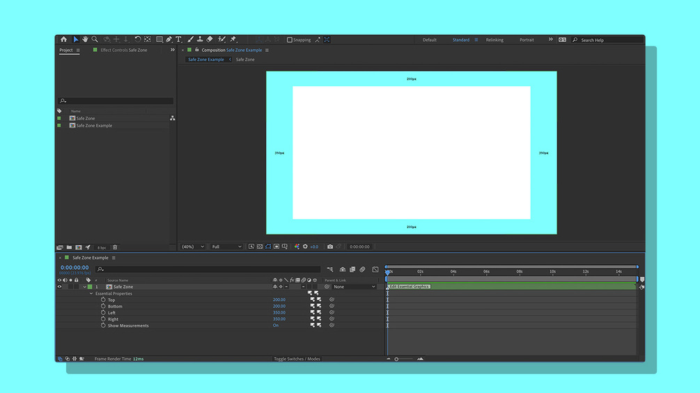Switch to the Standard workspace
This screenshot has width=700, height=393.
point(460,40)
